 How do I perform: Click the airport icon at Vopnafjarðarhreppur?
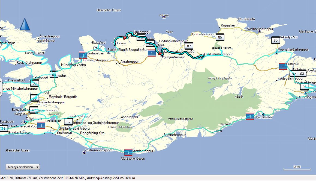(x=276, y=52)
